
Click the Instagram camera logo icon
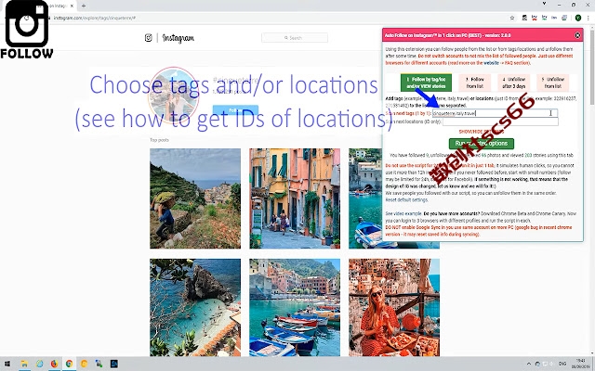pos(149,37)
